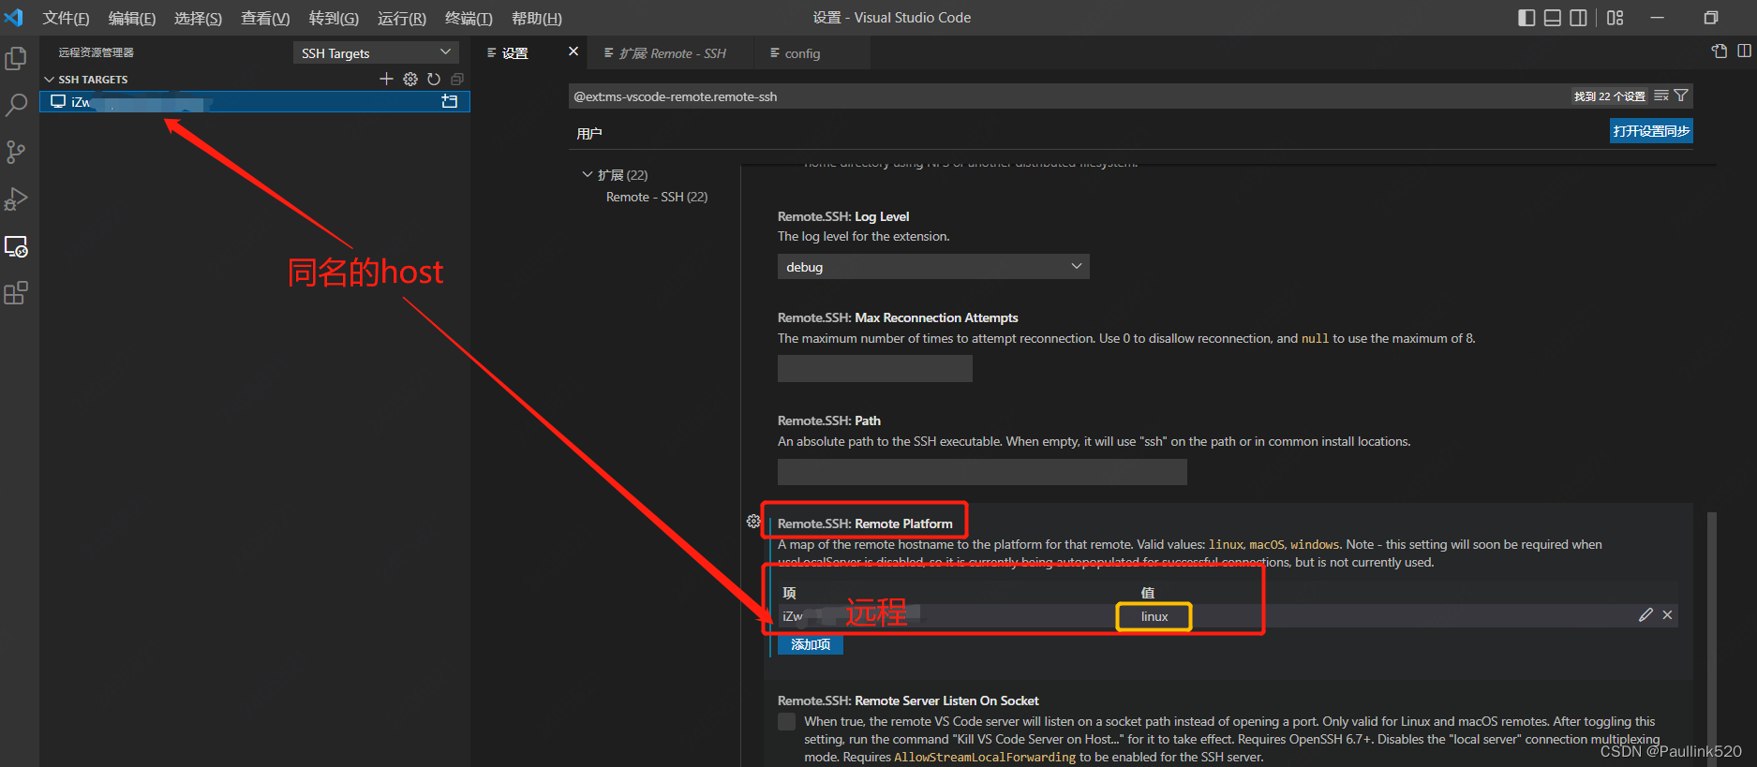
Task: Open the Remote Explorer view
Action: click(16, 246)
